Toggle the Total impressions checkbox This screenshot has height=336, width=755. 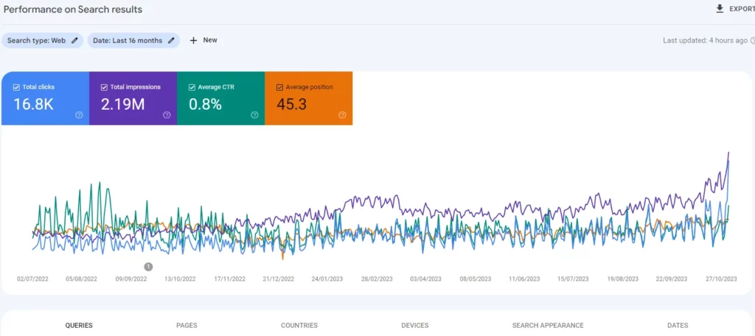pos(104,87)
